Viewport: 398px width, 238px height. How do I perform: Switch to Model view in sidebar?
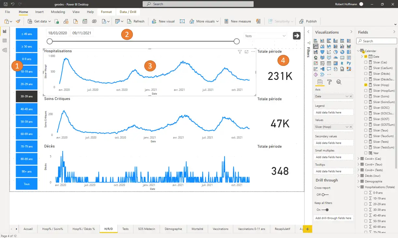[5, 50]
